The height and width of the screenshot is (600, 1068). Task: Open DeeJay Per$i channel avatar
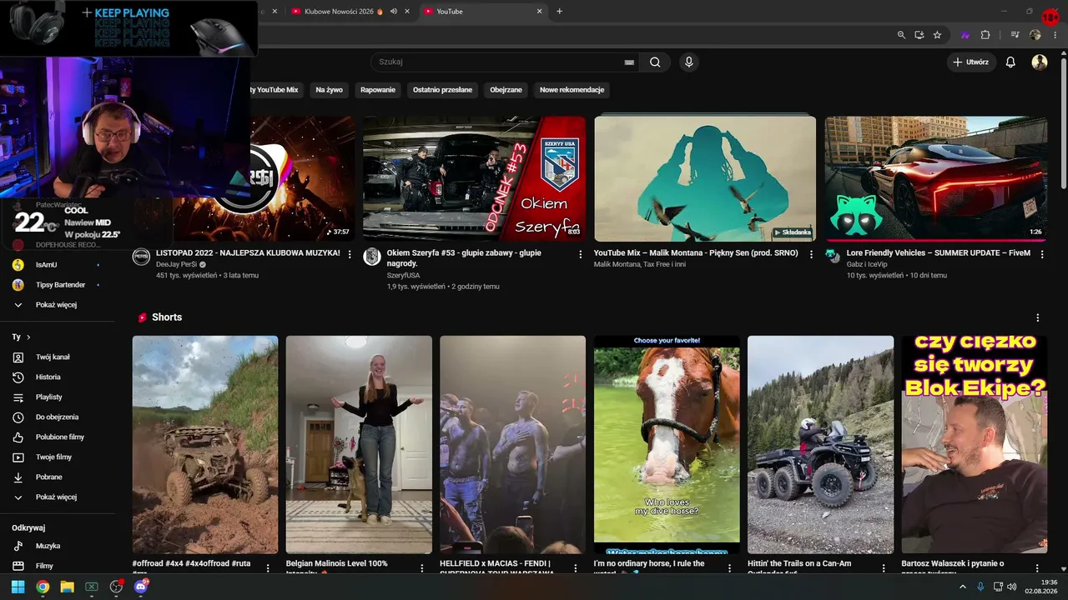(x=141, y=257)
